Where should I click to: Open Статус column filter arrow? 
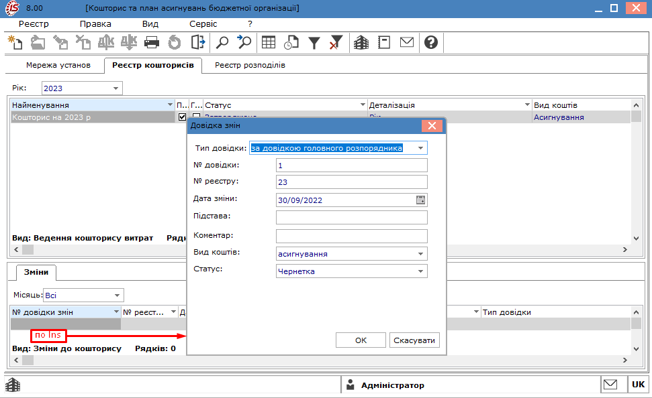363,105
